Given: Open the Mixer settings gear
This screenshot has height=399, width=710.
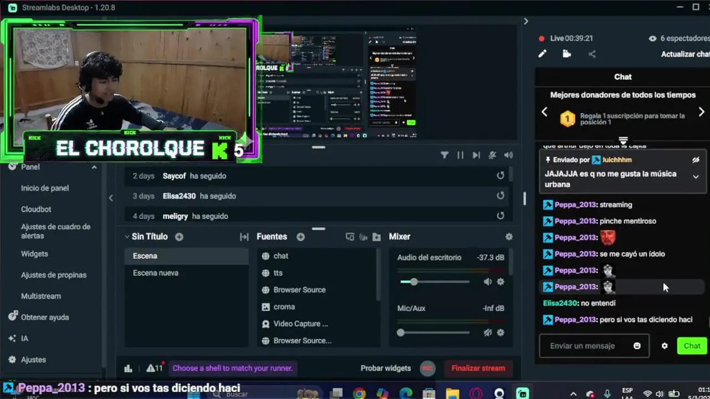Looking at the screenshot, I should tap(509, 237).
